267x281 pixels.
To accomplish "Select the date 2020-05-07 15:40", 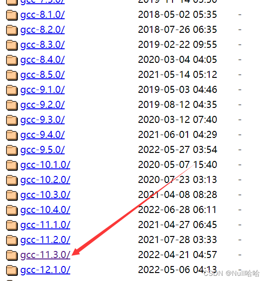I will [177, 165].
